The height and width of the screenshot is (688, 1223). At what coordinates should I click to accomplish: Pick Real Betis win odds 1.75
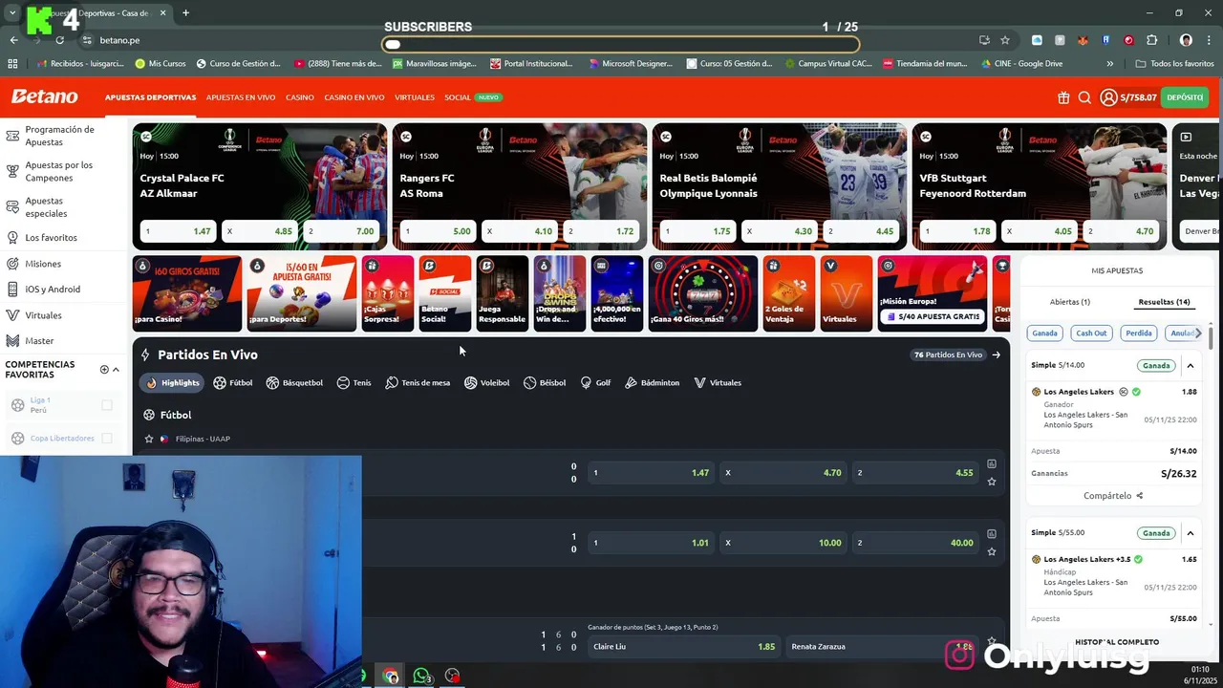pyautogui.click(x=697, y=231)
